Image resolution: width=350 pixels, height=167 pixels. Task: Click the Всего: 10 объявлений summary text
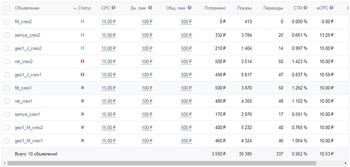click(36, 154)
